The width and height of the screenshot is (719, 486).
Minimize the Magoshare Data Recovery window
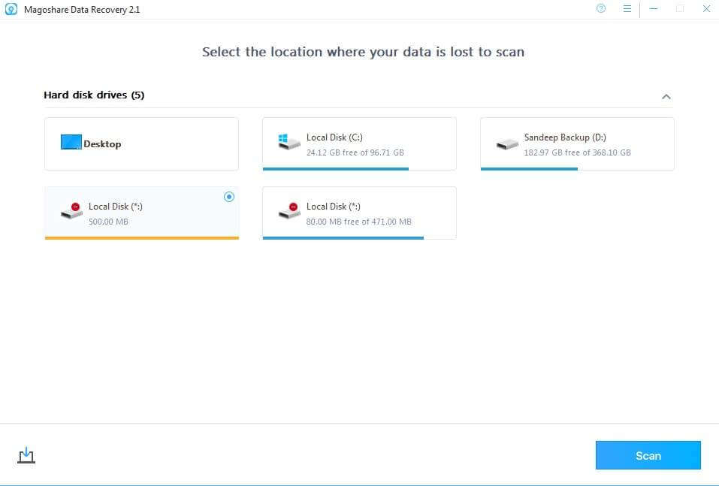tap(654, 9)
